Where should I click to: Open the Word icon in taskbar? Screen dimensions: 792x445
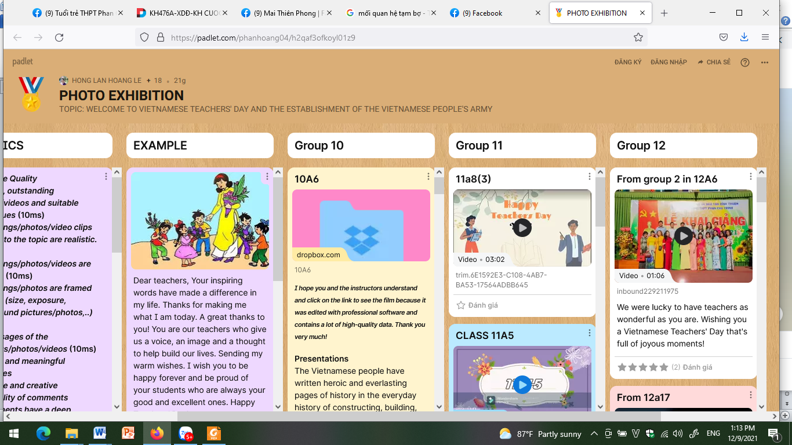pyautogui.click(x=100, y=433)
